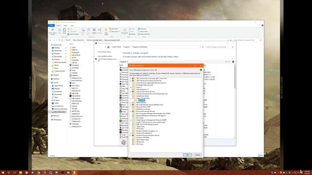The height and width of the screenshot is (175, 312).
Task: Toggle the Internet Information Services checkbox
Action: pos(133,92)
